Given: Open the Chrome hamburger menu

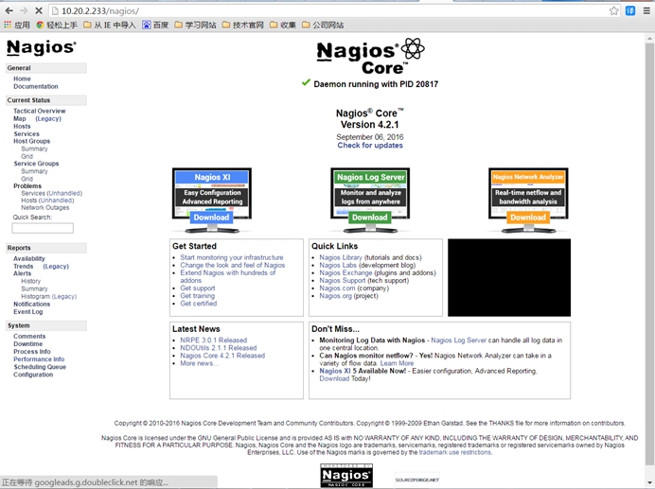Looking at the screenshot, I should pyautogui.click(x=646, y=10).
